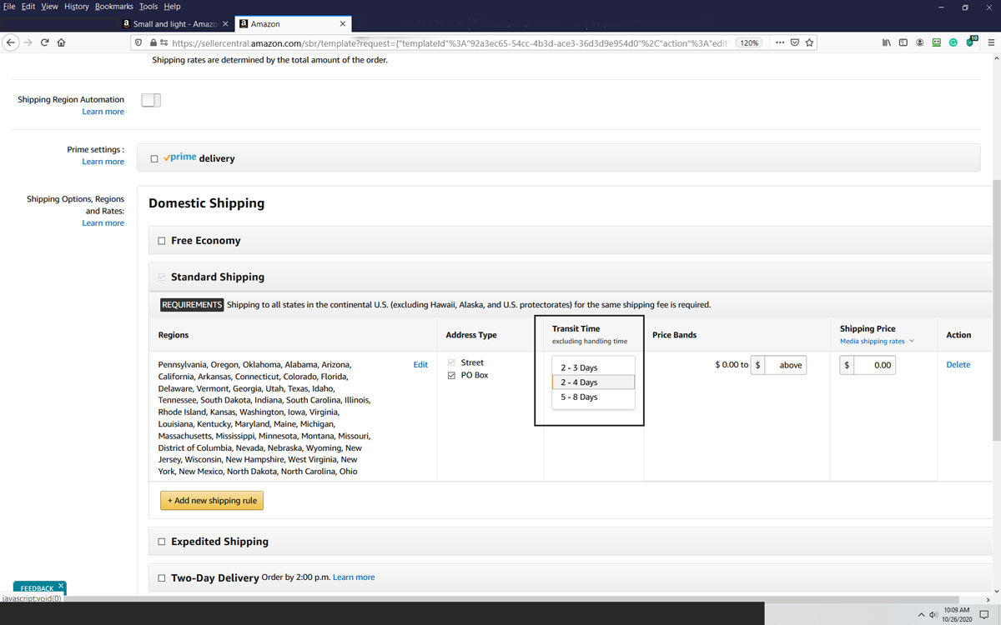Image resolution: width=1001 pixels, height=625 pixels.
Task: Delete the Standard Shipping rule
Action: click(958, 364)
